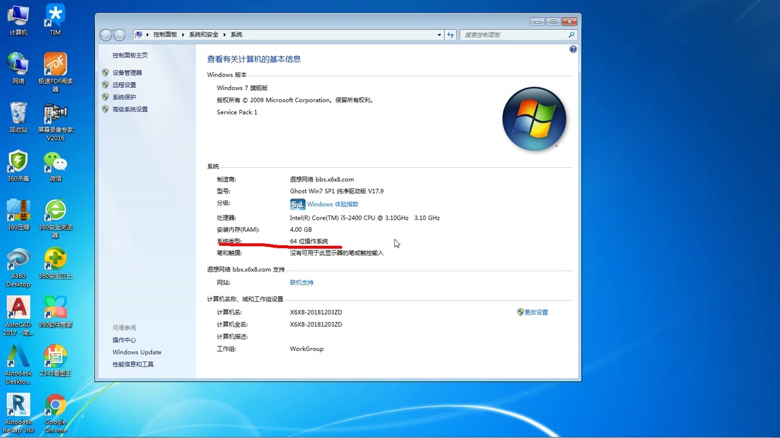The width and height of the screenshot is (780, 438).
Task: Click 更改设置 link
Action: tap(536, 312)
